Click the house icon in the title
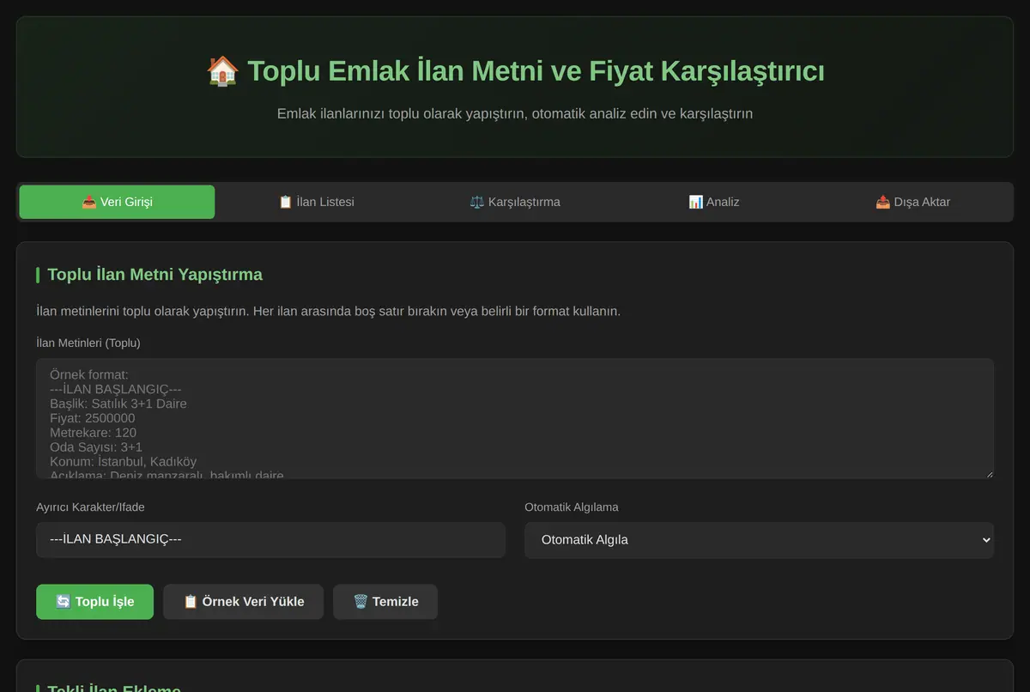The width and height of the screenshot is (1030, 692). [222, 70]
